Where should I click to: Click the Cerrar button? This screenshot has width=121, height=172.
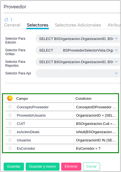(x=92, y=166)
